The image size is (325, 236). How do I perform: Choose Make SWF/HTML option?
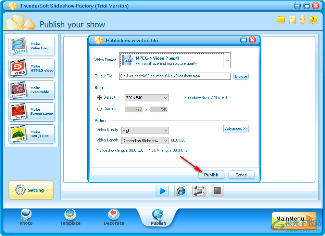tap(32, 134)
